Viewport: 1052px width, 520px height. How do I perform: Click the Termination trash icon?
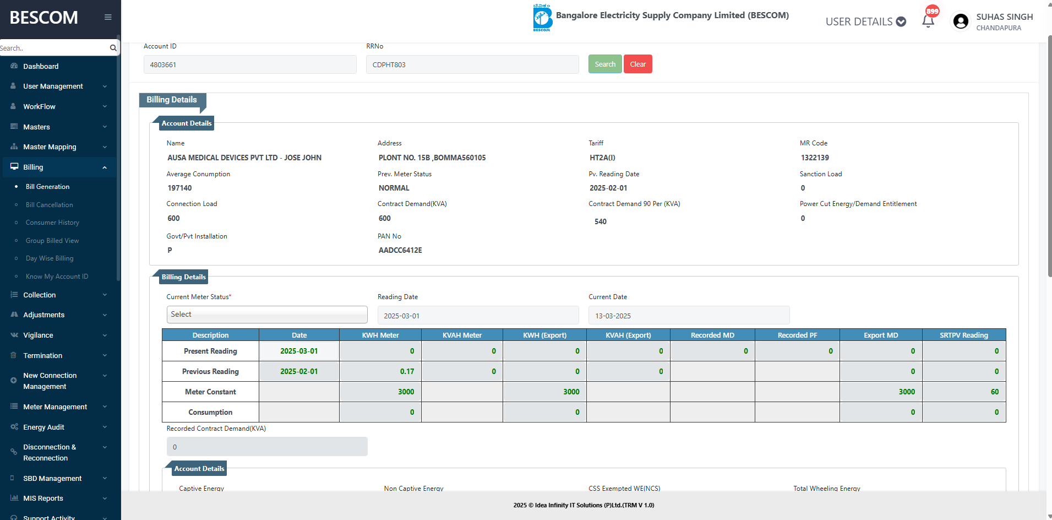pyautogui.click(x=13, y=355)
